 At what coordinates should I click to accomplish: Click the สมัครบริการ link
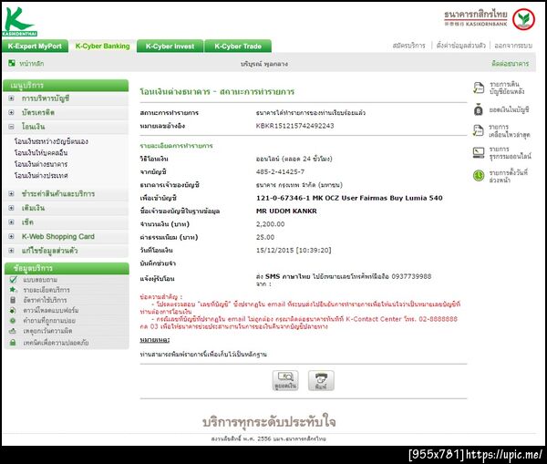click(x=408, y=46)
